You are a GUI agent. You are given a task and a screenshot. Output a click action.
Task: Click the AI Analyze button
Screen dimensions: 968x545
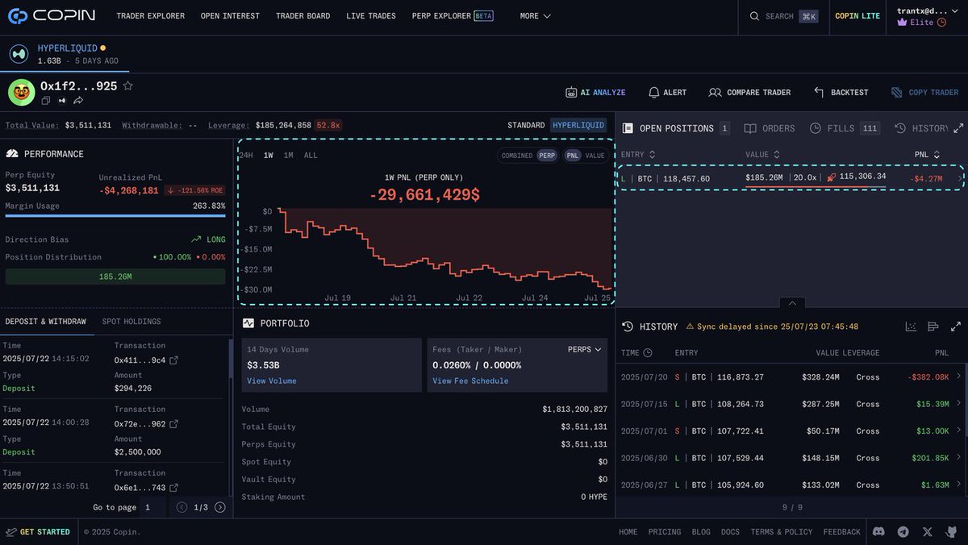click(x=596, y=93)
